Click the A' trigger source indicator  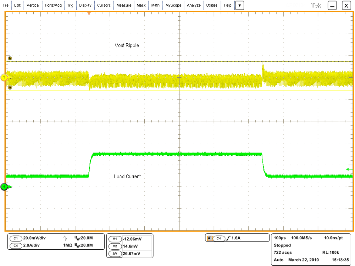coord(210,238)
